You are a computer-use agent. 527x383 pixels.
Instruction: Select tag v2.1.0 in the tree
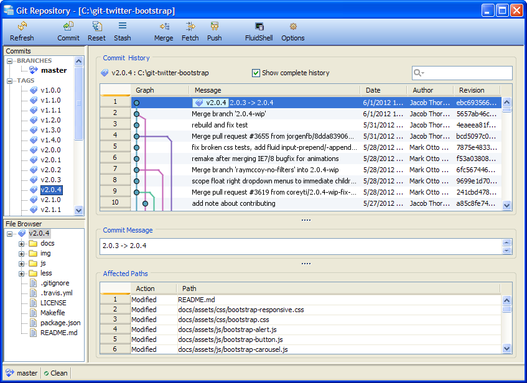point(50,200)
